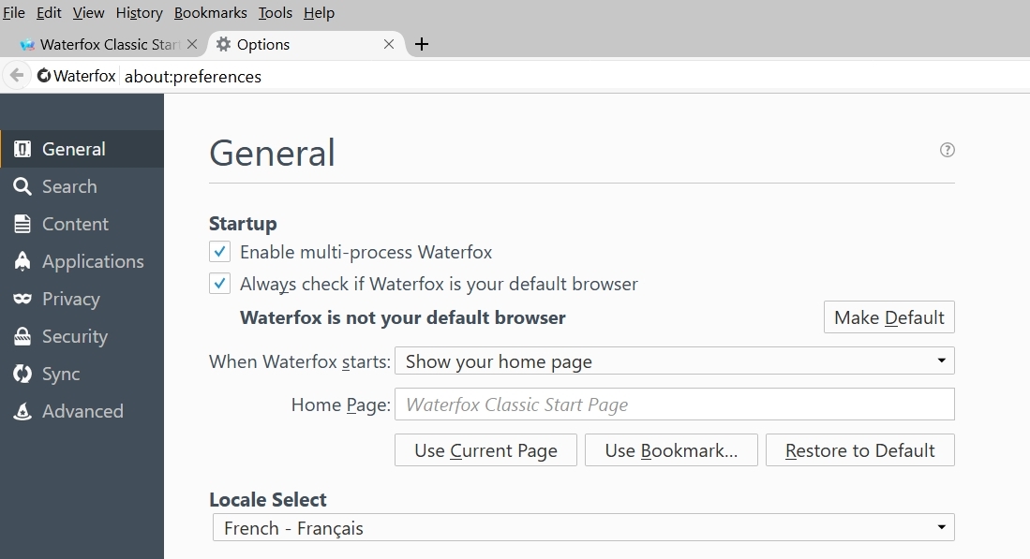The height and width of the screenshot is (559, 1030).
Task: Click the Make Default button
Action: [x=888, y=317]
